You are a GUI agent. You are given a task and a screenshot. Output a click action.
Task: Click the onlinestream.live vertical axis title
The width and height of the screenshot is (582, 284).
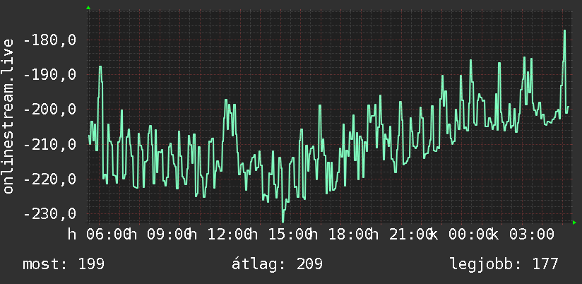pos(8,116)
